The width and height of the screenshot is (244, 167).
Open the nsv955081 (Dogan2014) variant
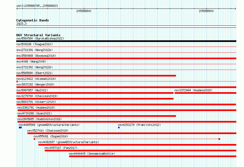(51, 136)
